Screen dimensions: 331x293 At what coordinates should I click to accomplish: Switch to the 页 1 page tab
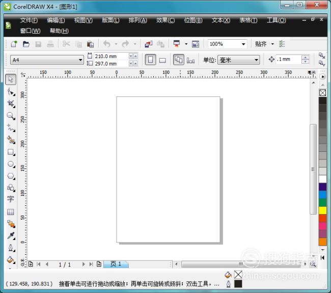point(116,264)
